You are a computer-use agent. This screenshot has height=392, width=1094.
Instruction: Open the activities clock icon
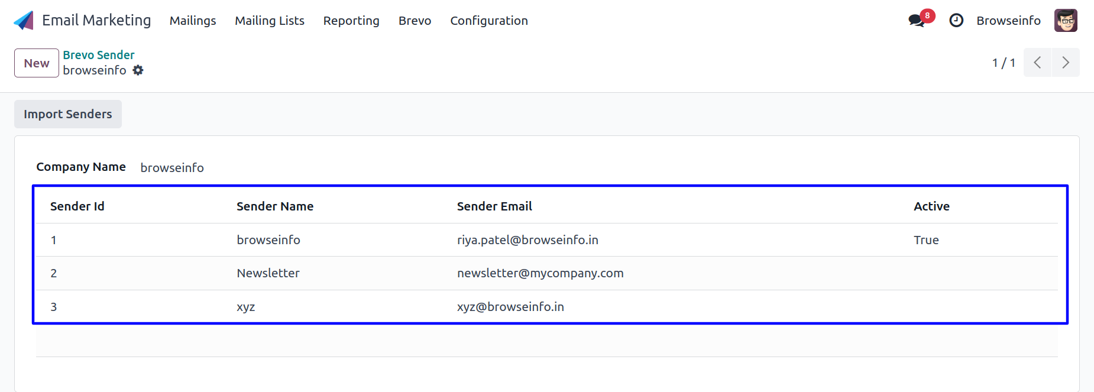[x=956, y=21]
